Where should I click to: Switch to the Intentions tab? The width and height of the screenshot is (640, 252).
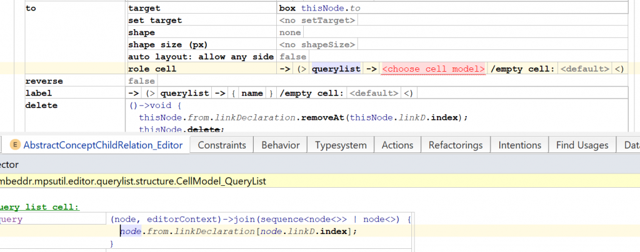pos(519,145)
